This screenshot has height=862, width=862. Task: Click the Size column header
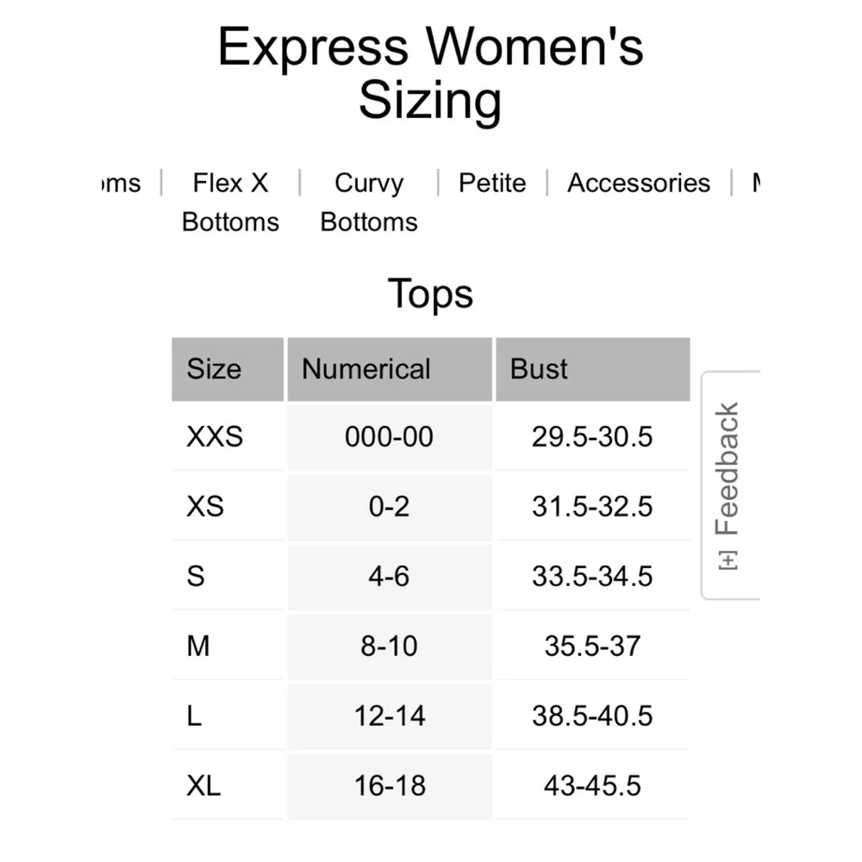coord(215,369)
